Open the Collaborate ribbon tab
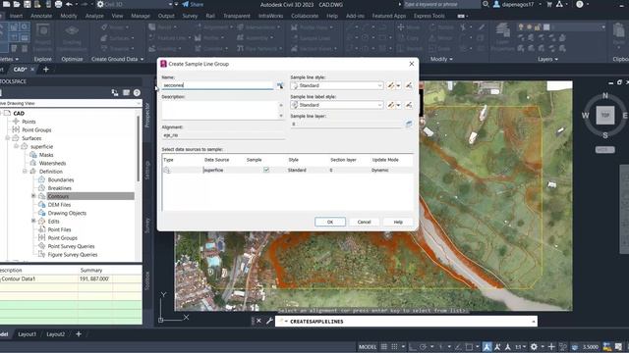This screenshot has height=353, width=629. click(x=305, y=16)
